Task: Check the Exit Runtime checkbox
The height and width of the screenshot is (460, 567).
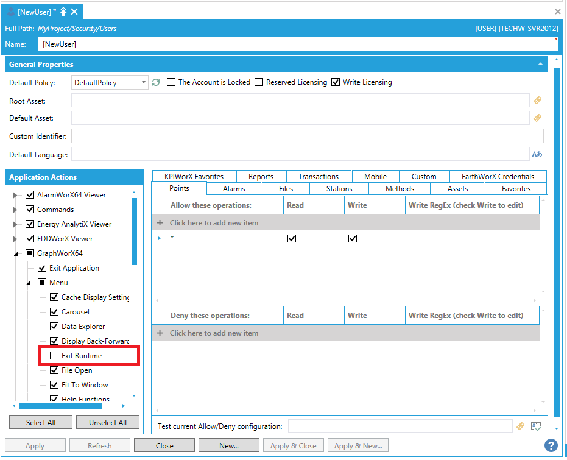Action: 54,355
